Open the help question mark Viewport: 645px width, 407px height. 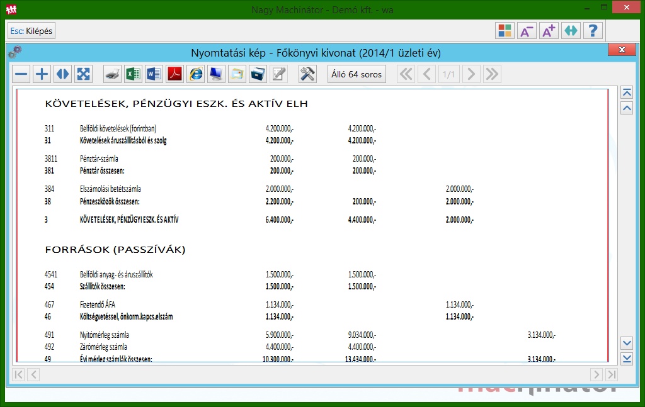pos(593,31)
